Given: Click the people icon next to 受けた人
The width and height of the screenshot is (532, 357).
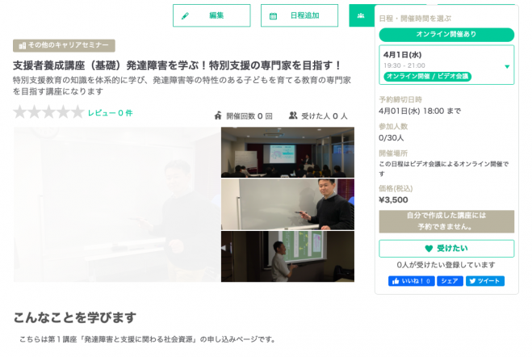Looking at the screenshot, I should coord(293,115).
